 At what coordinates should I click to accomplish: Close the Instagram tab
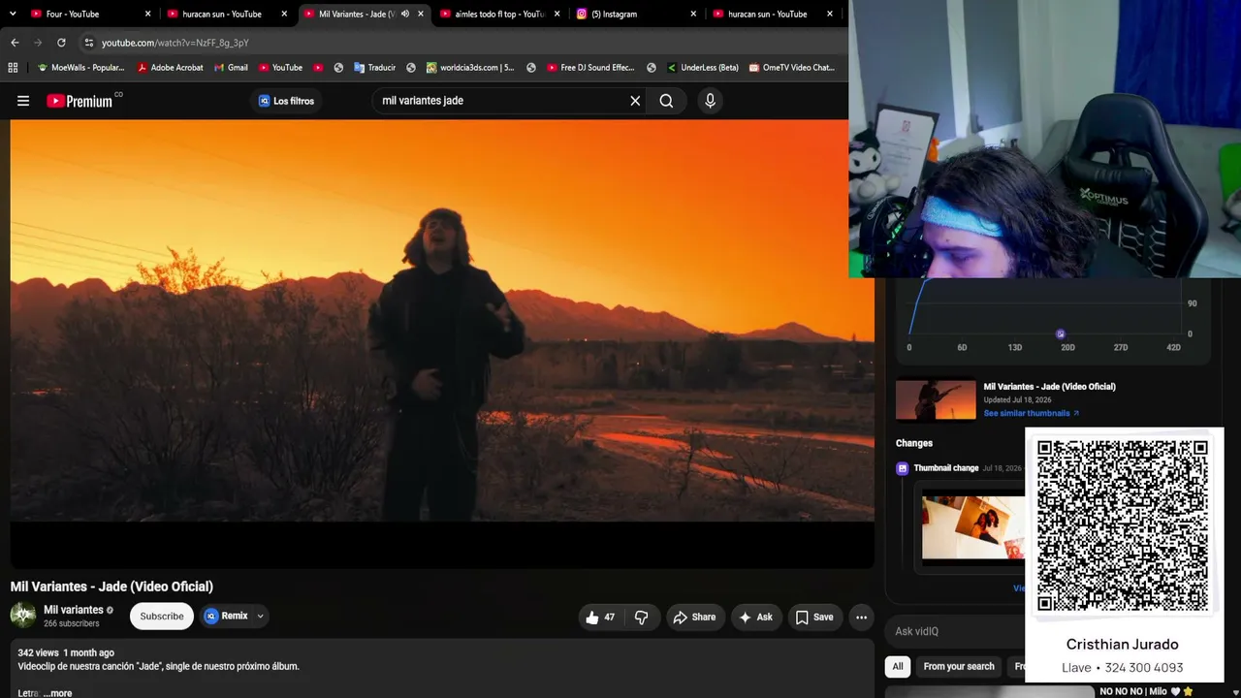(693, 14)
